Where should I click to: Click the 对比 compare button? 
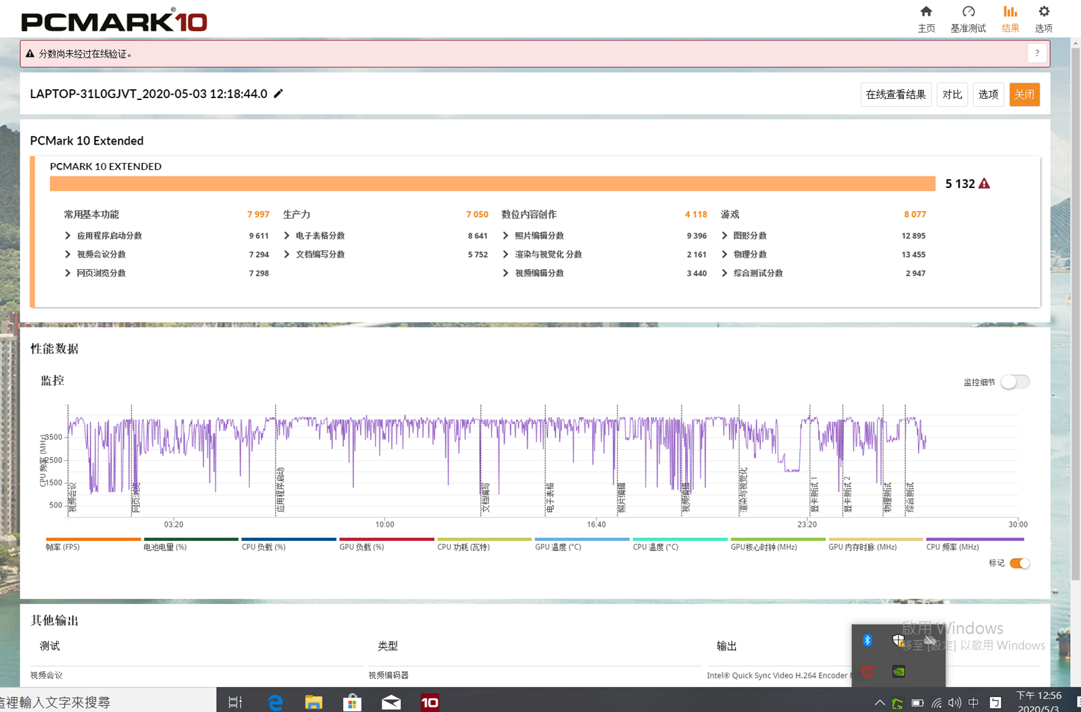pos(952,95)
